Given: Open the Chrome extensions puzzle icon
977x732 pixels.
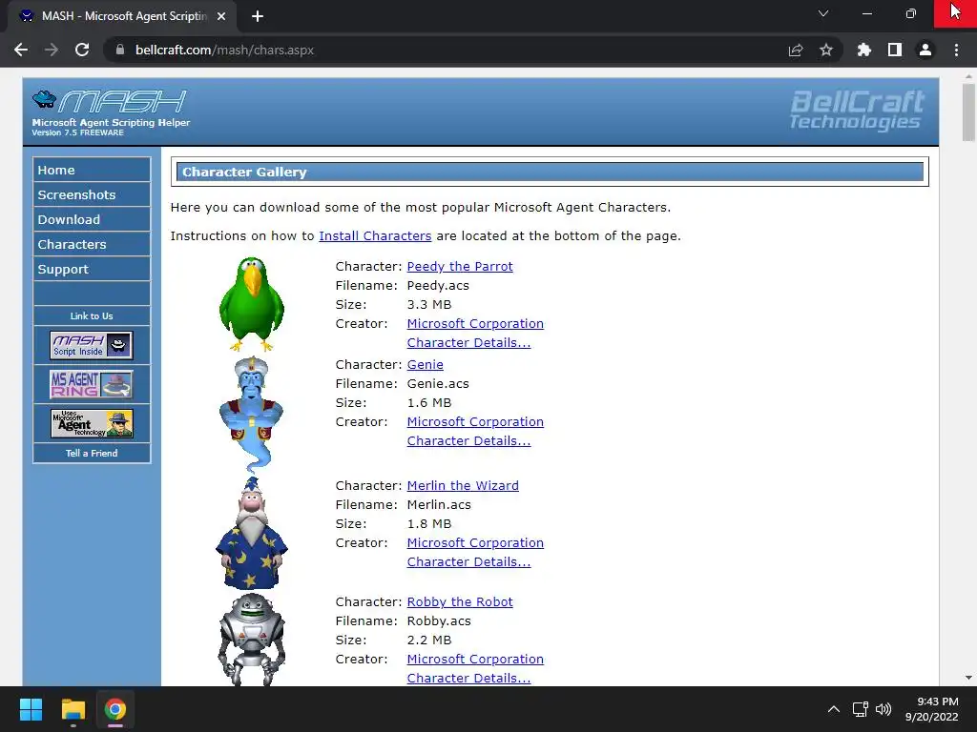Looking at the screenshot, I should tap(863, 50).
